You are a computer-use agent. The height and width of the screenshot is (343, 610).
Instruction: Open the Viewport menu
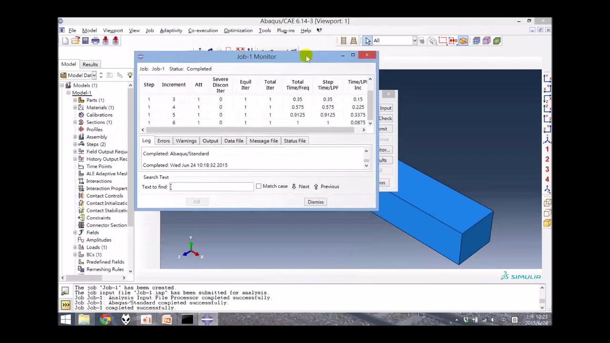tap(113, 30)
